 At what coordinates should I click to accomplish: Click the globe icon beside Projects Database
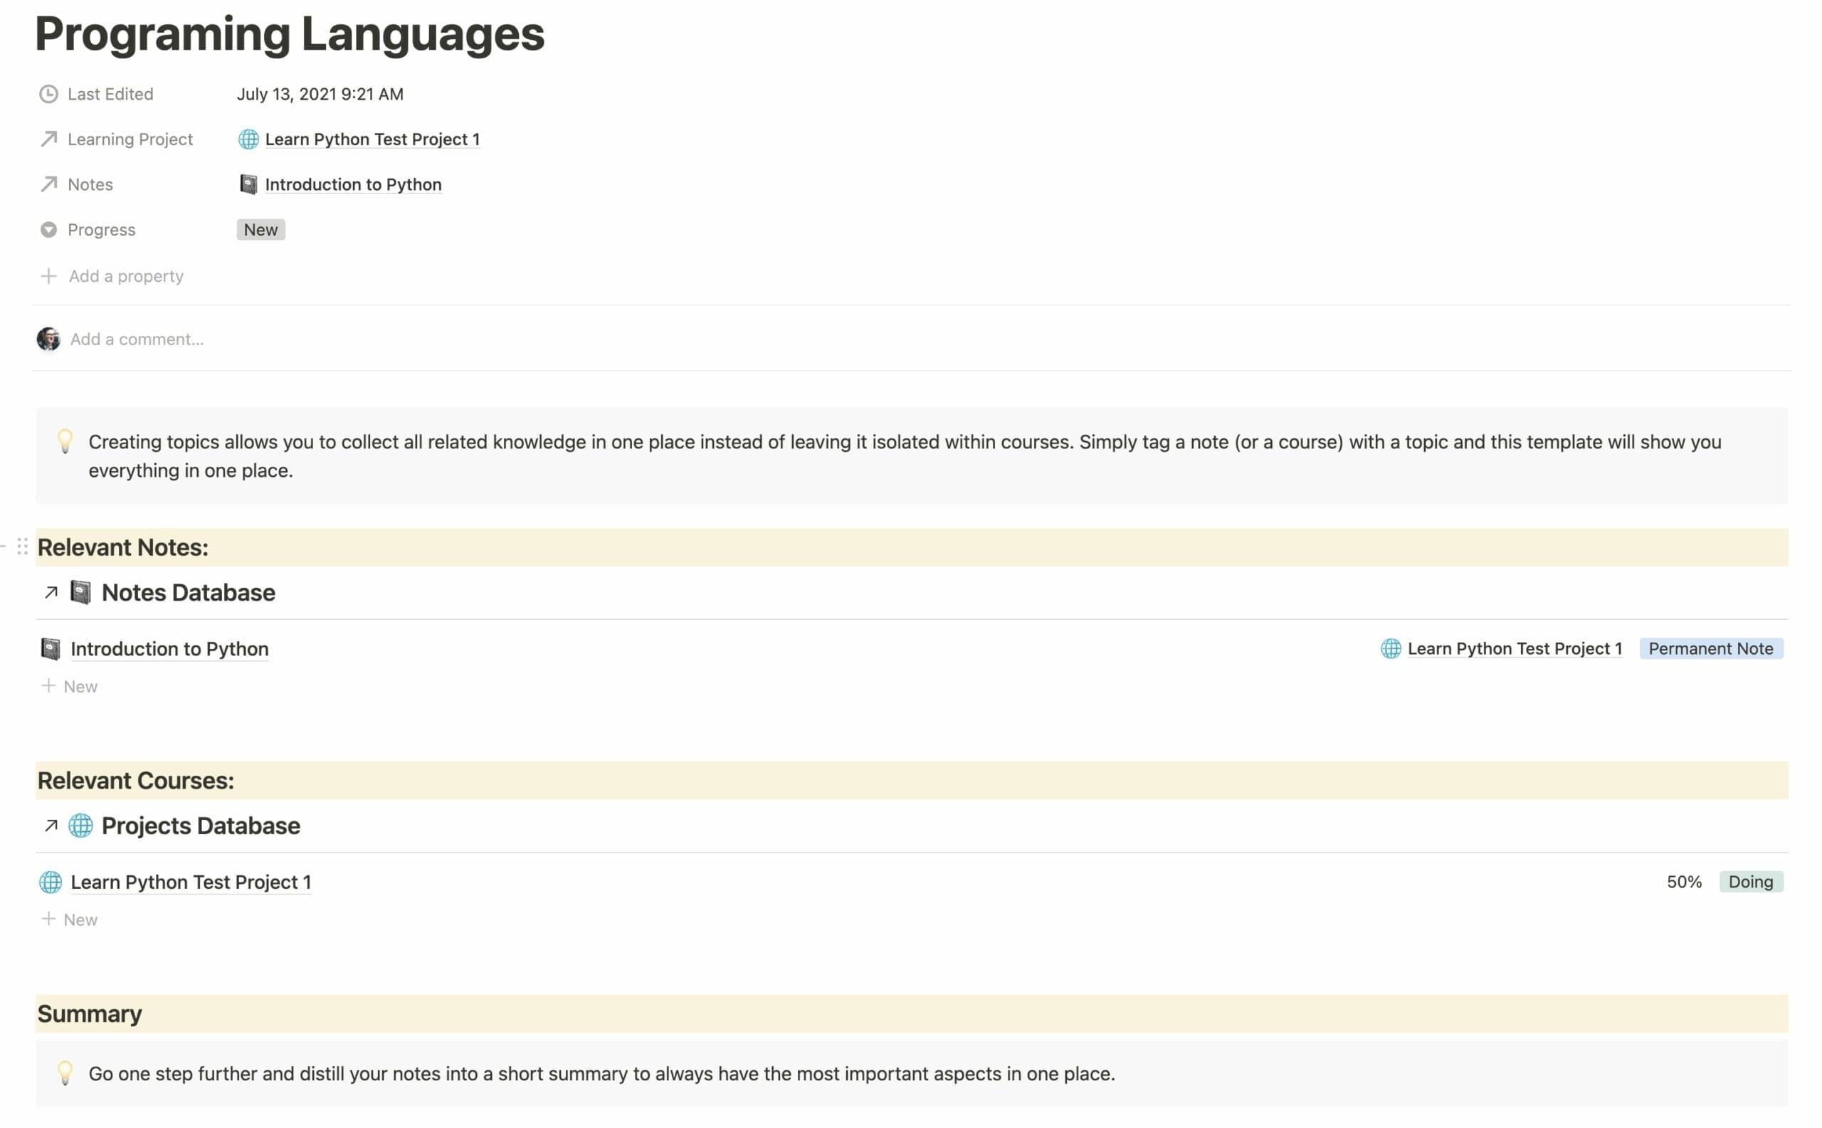[80, 826]
